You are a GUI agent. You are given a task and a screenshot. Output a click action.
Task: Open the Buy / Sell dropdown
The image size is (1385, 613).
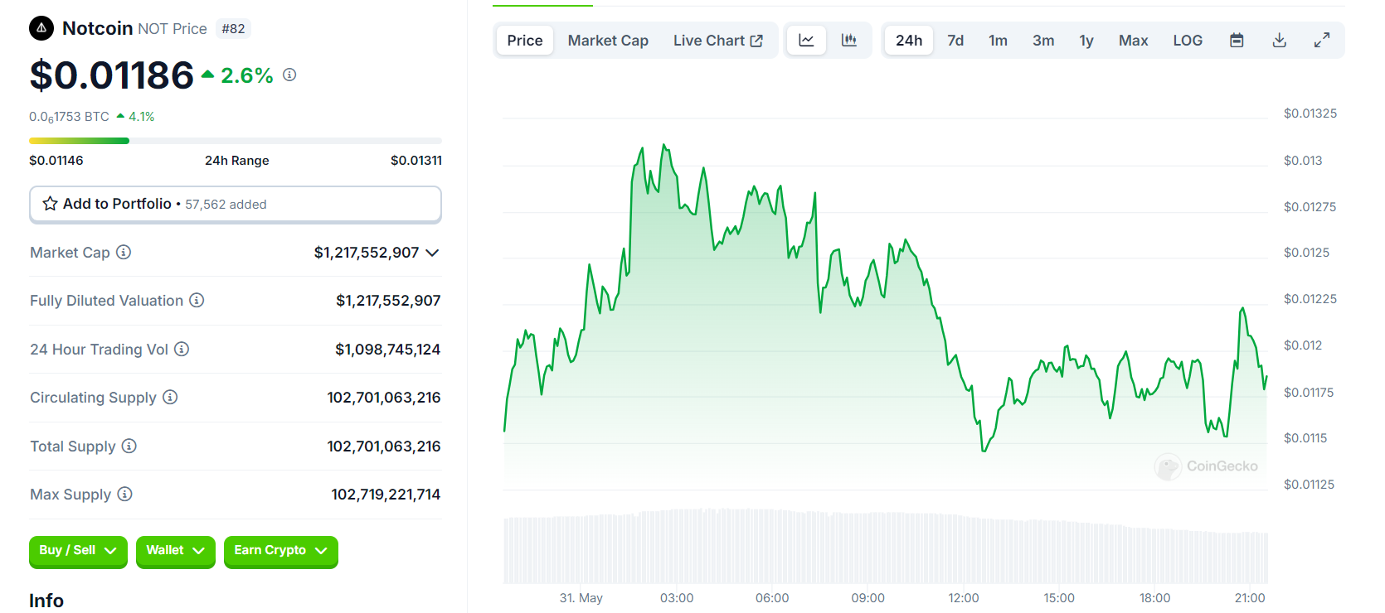click(x=78, y=551)
